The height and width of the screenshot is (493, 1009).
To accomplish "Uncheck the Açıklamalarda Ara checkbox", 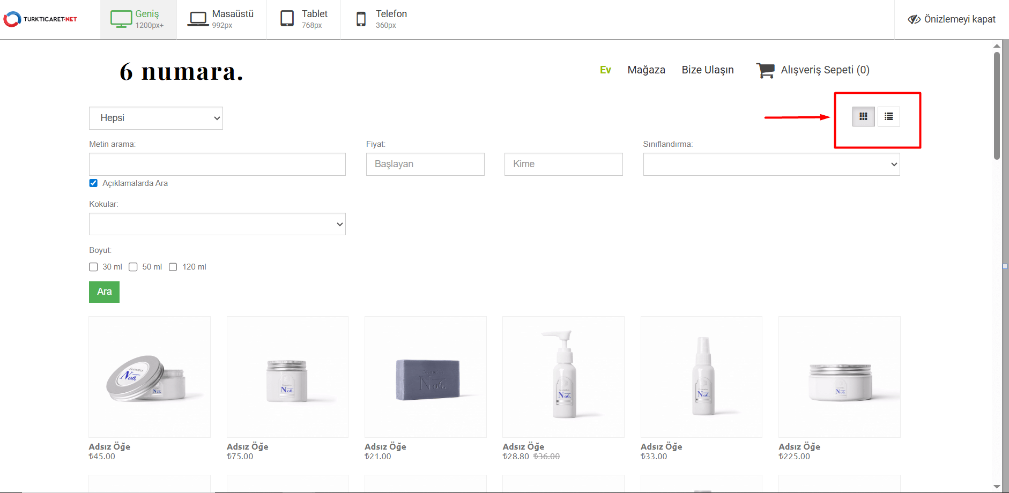I will click(93, 183).
